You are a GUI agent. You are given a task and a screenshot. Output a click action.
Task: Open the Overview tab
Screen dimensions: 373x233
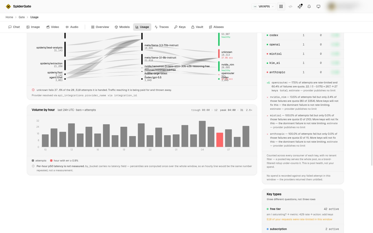click(100, 27)
